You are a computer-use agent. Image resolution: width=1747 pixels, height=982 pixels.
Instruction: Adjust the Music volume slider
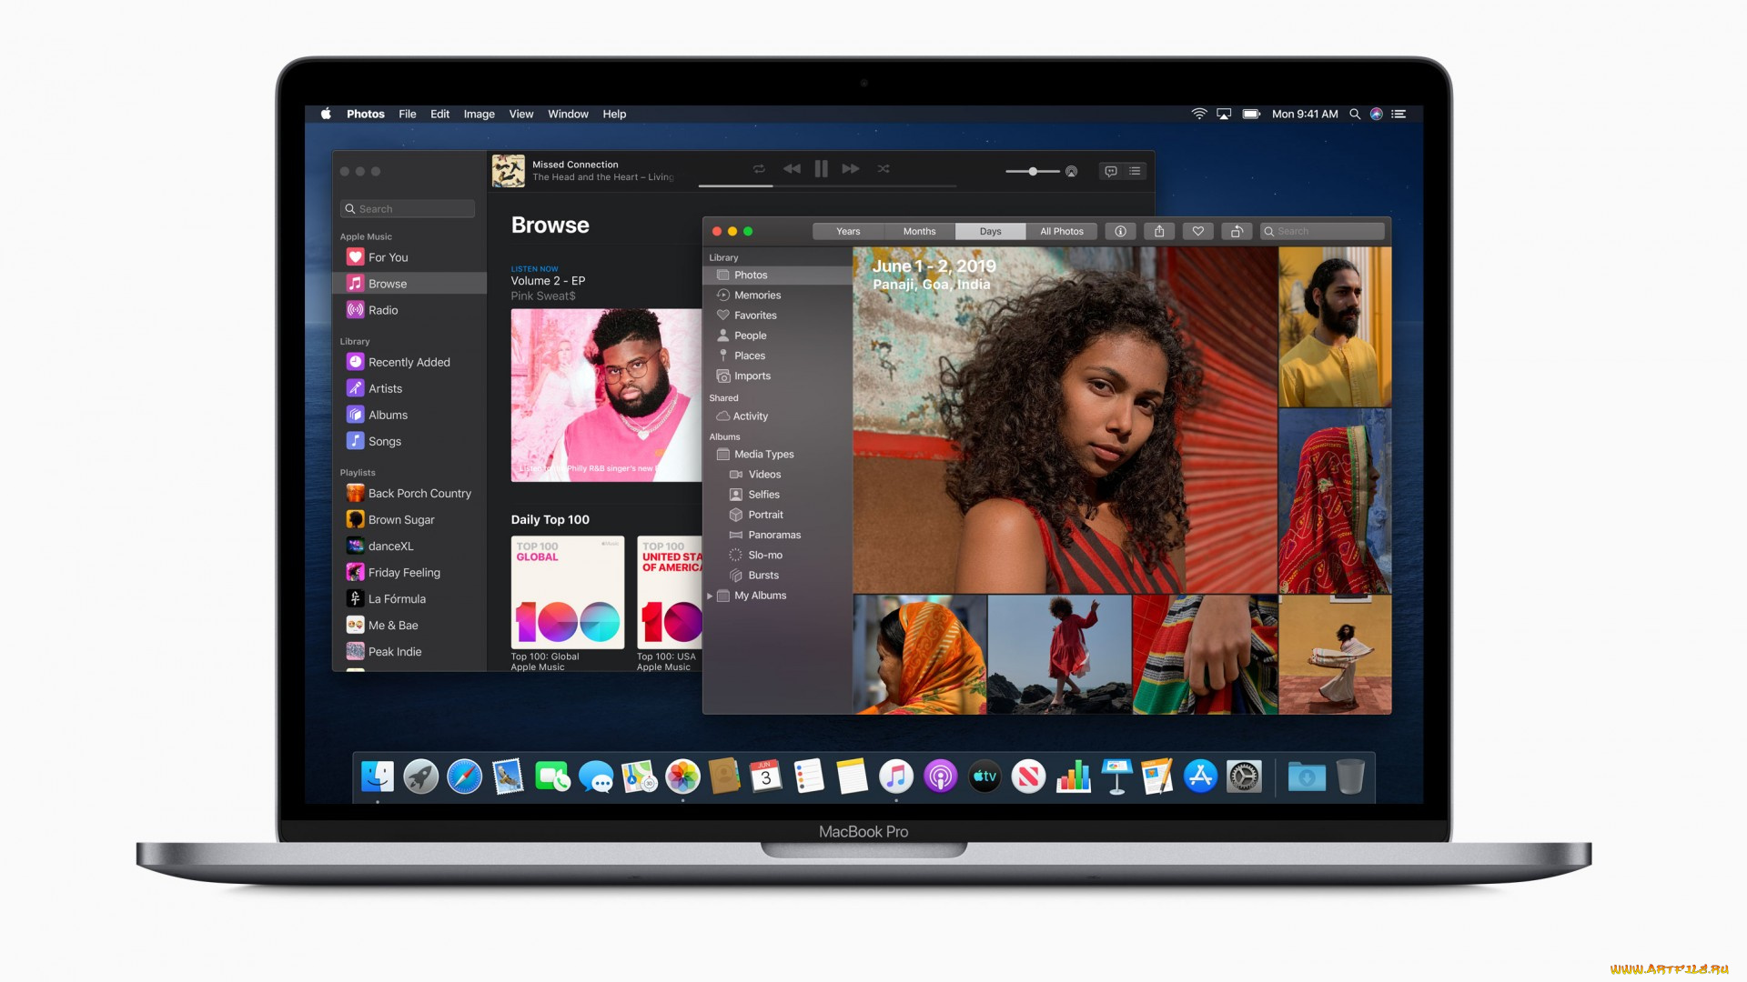(x=1035, y=170)
